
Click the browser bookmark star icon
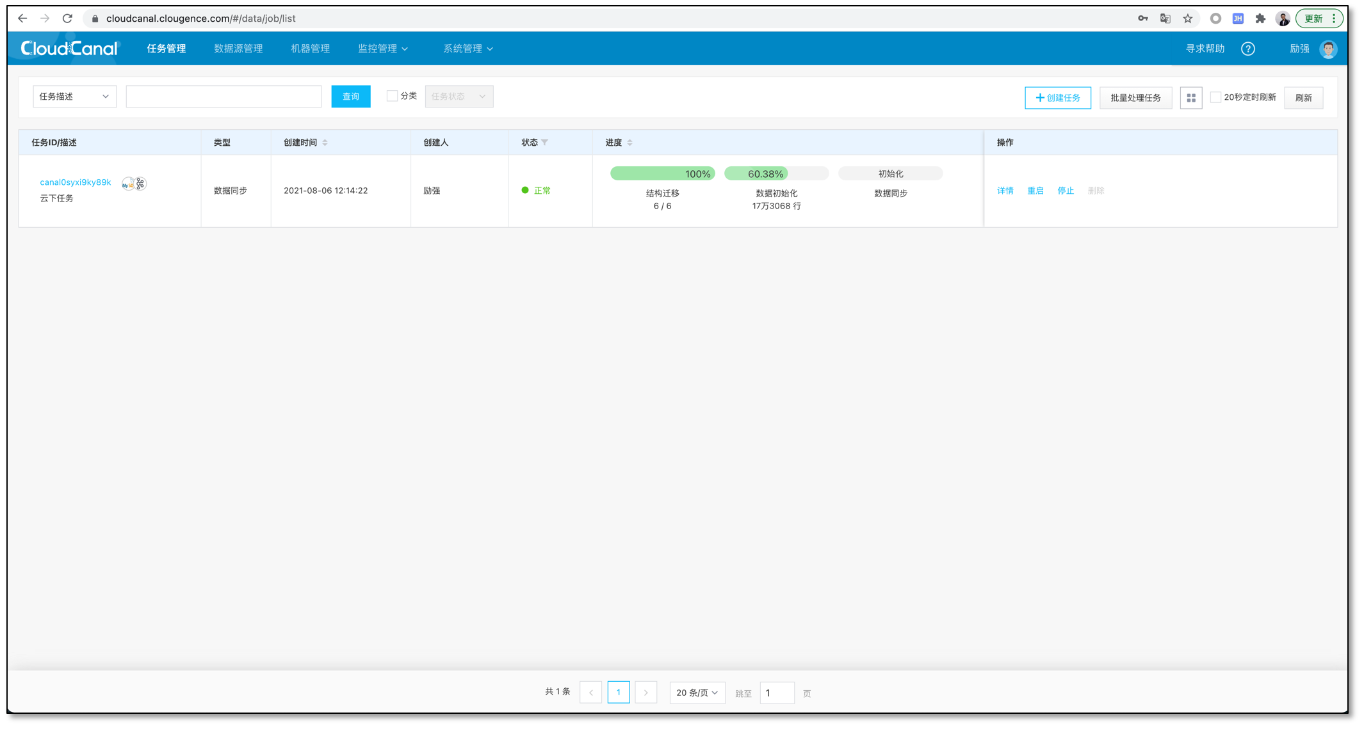tap(1188, 19)
